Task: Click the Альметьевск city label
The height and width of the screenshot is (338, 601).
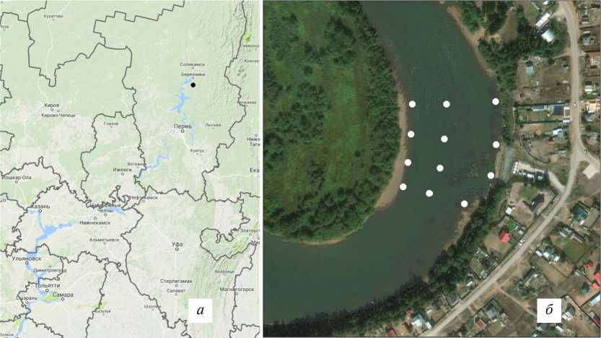Action: (x=104, y=239)
